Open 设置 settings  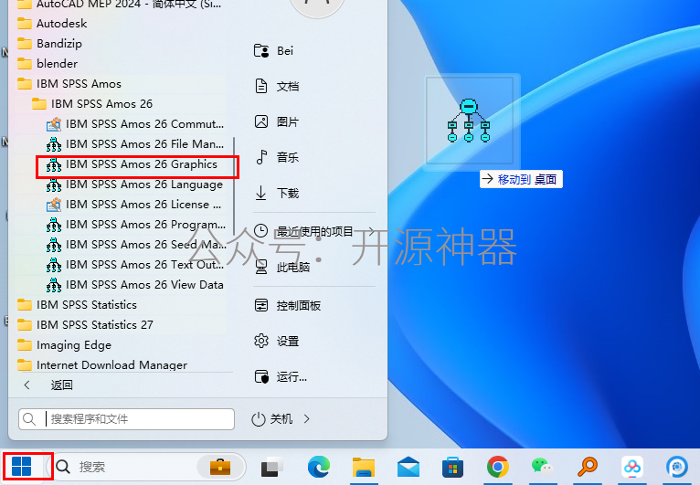(276, 342)
